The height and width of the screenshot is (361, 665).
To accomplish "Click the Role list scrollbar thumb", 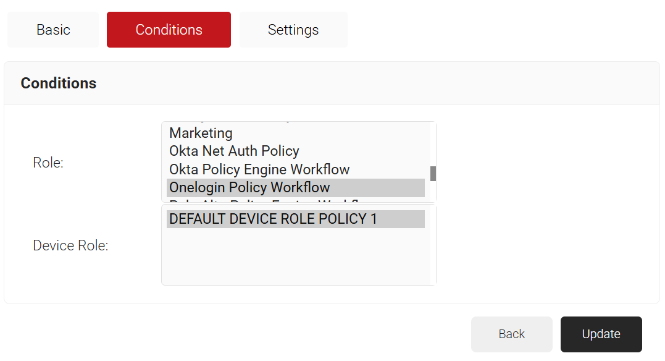I will [x=433, y=174].
